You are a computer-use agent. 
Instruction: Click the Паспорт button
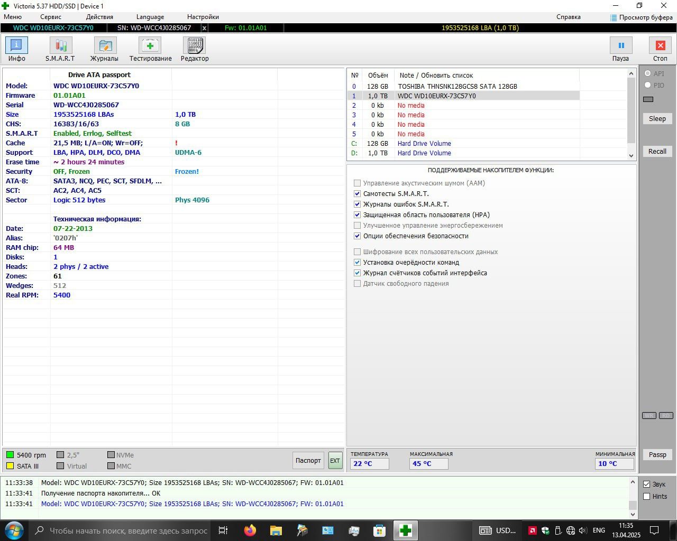pyautogui.click(x=308, y=460)
